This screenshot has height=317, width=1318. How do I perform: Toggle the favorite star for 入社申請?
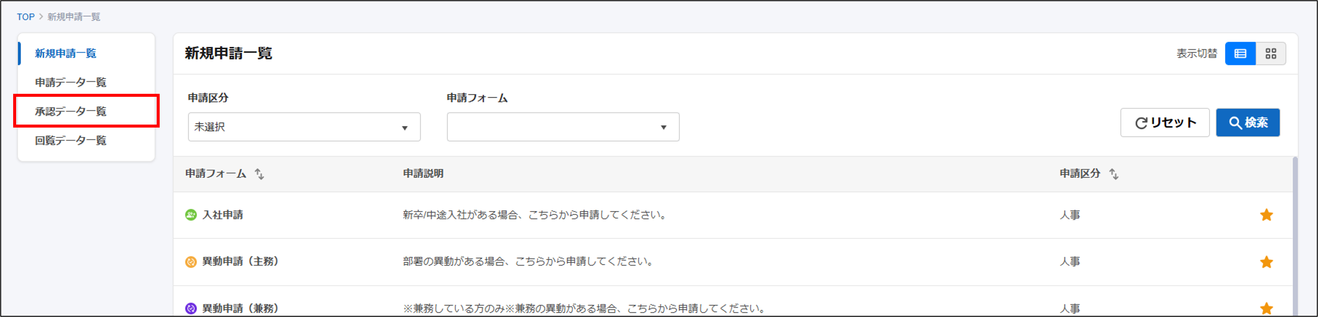1267,215
